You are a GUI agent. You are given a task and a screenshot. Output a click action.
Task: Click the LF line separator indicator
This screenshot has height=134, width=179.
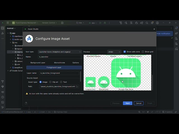[152, 112]
